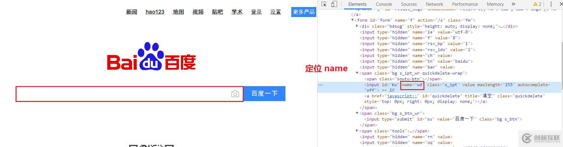This screenshot has width=563, height=147.
Task: Select the hidden input name="rsv_idx" line
Action: [x=417, y=50]
